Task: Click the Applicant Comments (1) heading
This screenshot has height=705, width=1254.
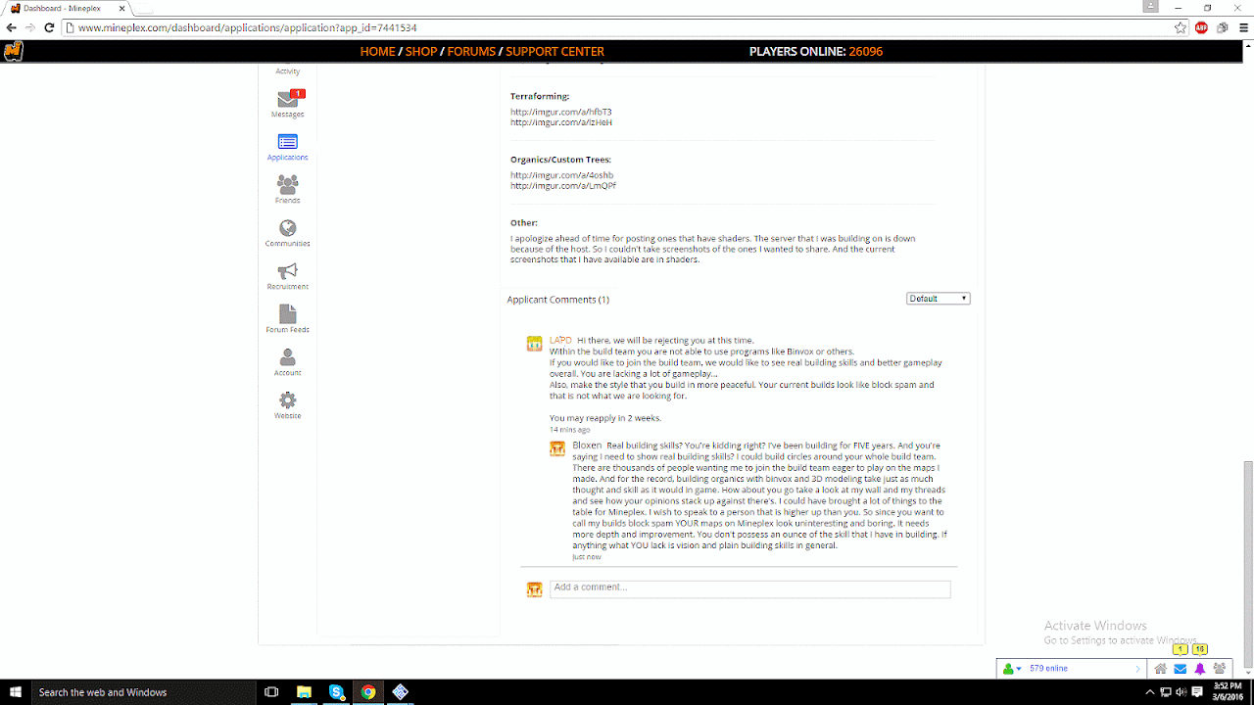Action: 557,300
